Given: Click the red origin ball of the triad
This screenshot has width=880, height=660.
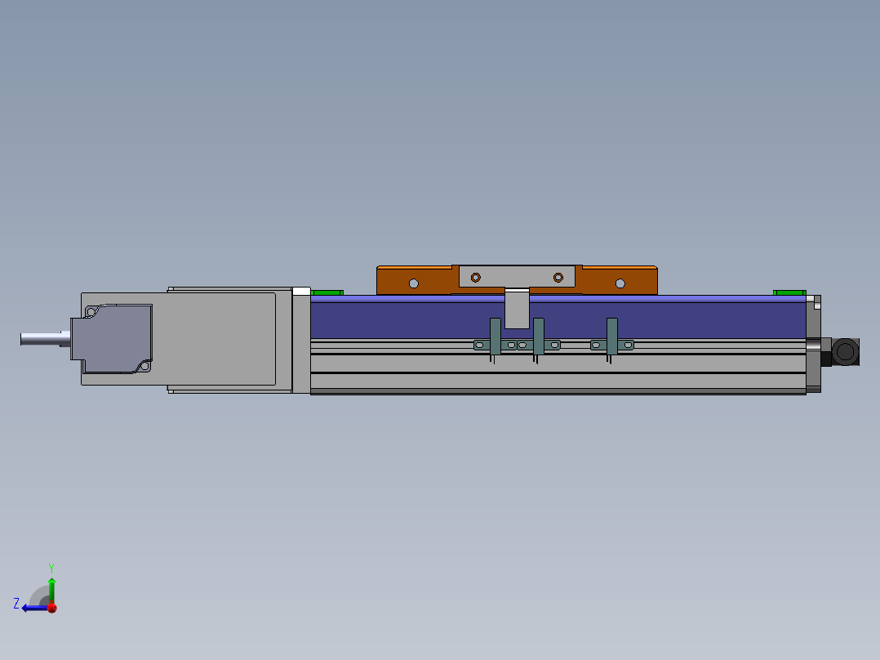Looking at the screenshot, I should click(51, 608).
